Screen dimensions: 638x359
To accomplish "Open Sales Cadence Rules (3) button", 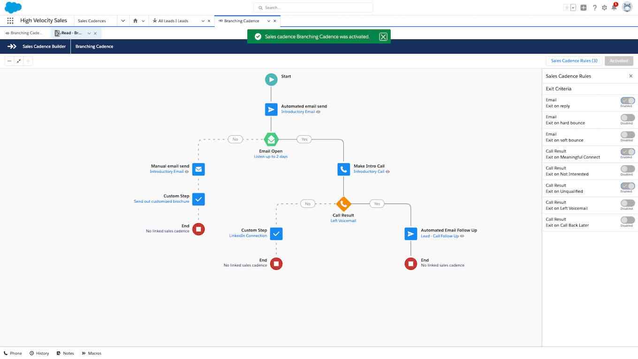I will pos(574,61).
